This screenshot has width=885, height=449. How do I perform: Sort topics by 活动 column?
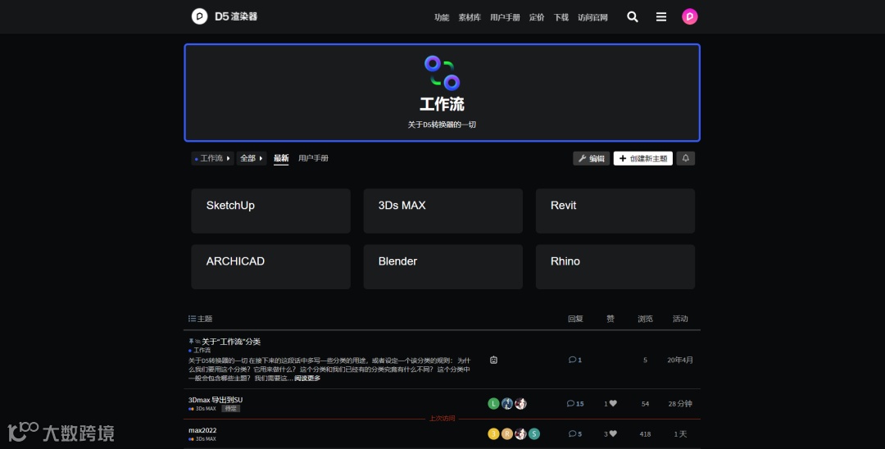[x=680, y=319]
